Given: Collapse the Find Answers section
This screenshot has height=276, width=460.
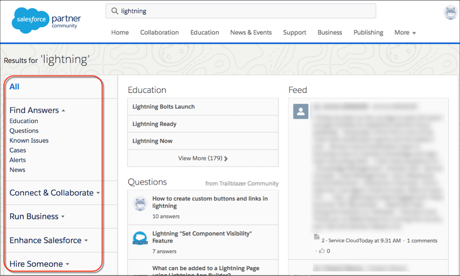Looking at the screenshot, I should coord(37,110).
